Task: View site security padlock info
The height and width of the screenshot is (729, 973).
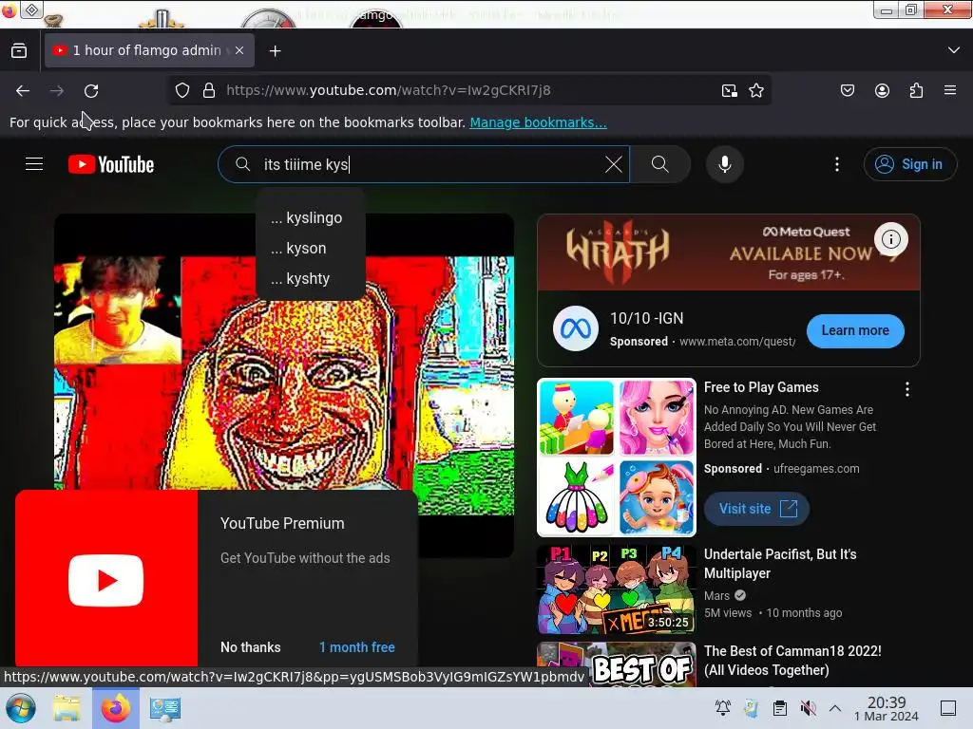Action: (209, 90)
